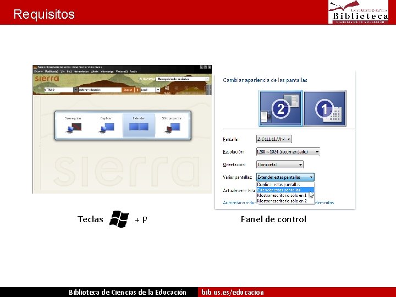
Task: Click the orange Buscar button in Sierra
Action: point(128,90)
